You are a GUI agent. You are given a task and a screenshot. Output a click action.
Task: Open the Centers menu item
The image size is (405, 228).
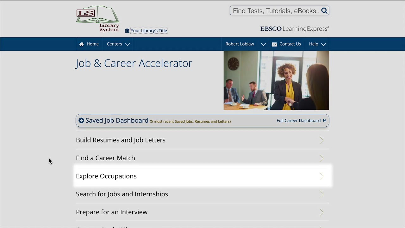[x=114, y=44]
